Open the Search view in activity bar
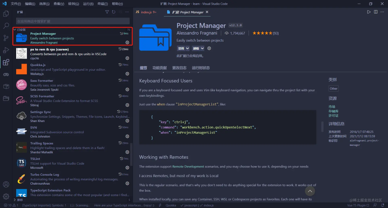Image resolution: width=388 pixels, height=208 pixels. coord(6,26)
